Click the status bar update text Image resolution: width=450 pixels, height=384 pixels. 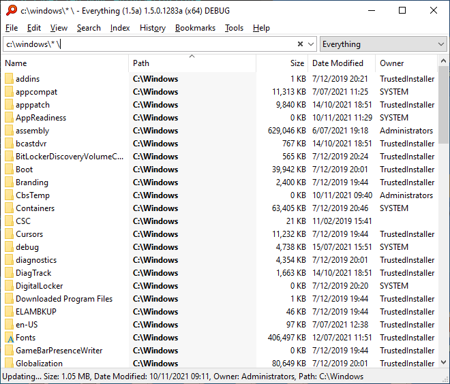(183, 377)
